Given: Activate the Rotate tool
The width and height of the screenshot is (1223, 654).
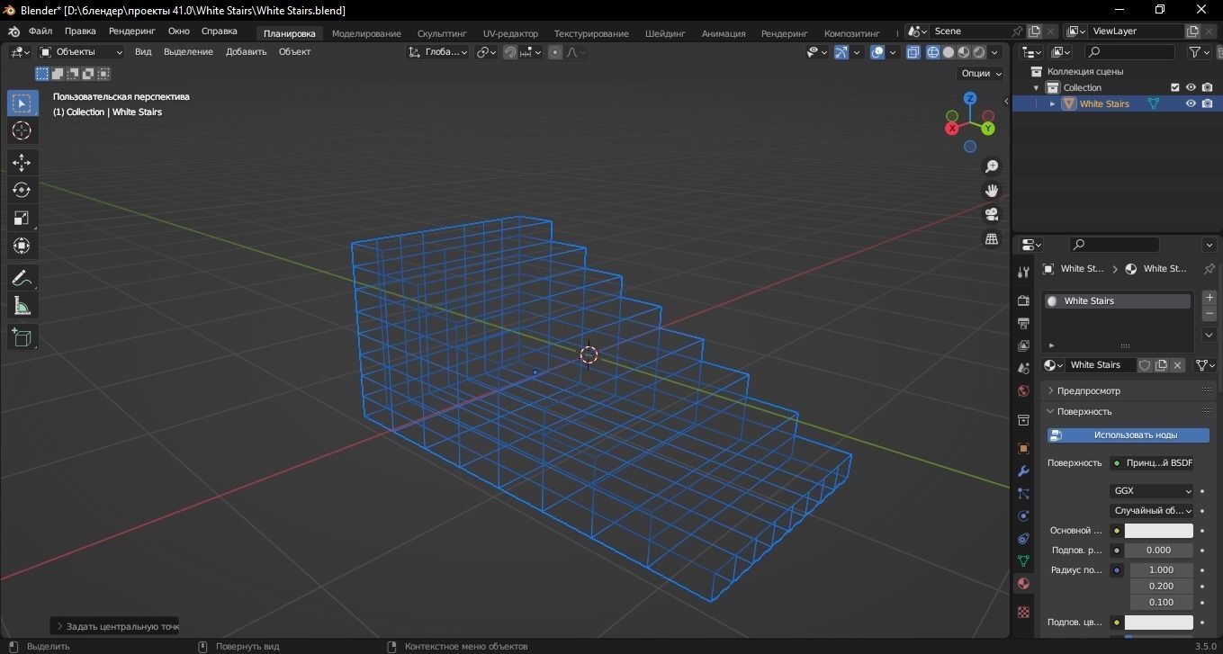Looking at the screenshot, I should pos(22,190).
